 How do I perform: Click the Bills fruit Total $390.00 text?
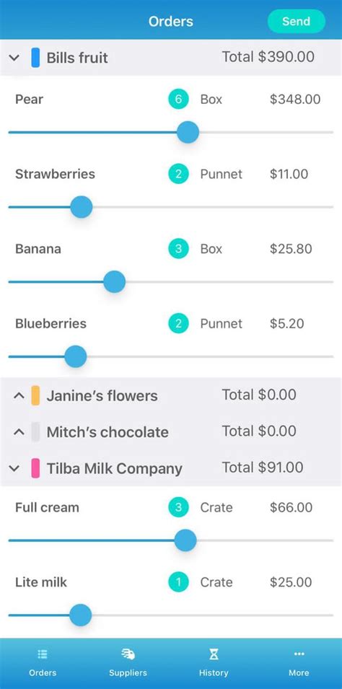coord(268,57)
